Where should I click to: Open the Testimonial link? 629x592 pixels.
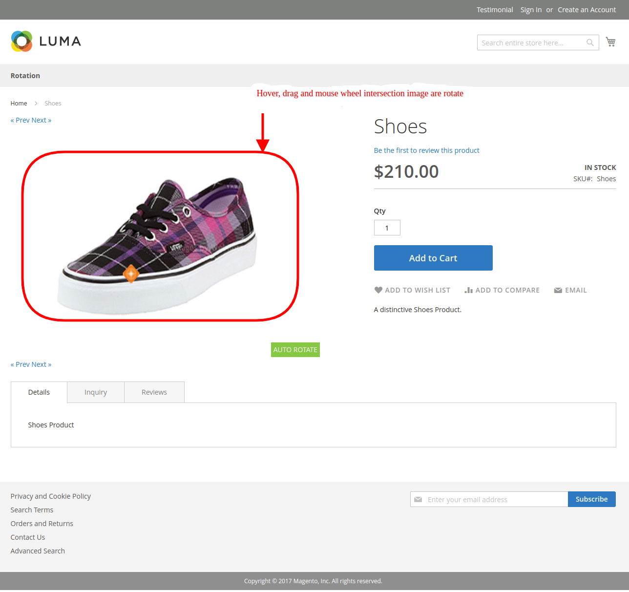pyautogui.click(x=495, y=10)
